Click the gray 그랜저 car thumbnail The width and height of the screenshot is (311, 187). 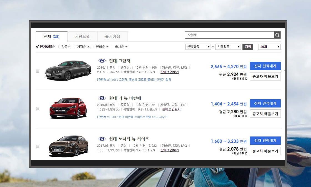(x=68, y=70)
